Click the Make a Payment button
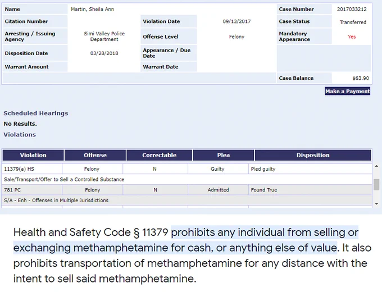Screen dimensions: 382x292 [347, 92]
